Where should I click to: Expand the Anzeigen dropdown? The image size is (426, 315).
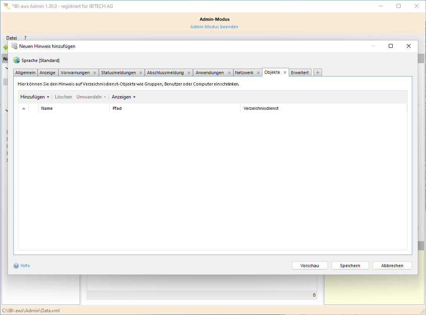click(x=124, y=97)
